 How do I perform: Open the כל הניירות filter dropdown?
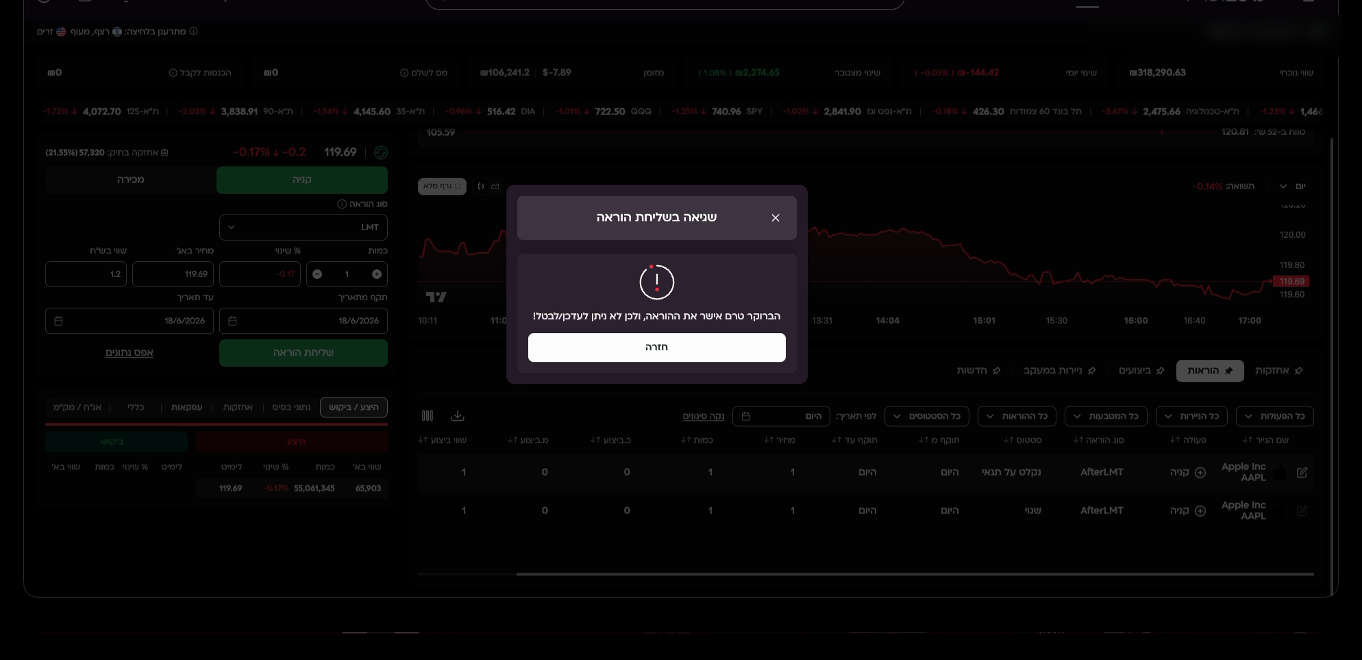(1192, 416)
